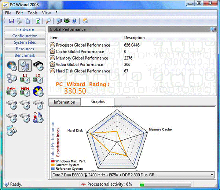220x190 pixels.
Task: Click the 656.0446 processor score value
Action: coord(132,45)
